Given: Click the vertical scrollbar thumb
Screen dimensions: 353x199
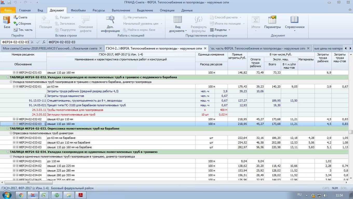Looking at the screenshot, I should tap(351, 132).
